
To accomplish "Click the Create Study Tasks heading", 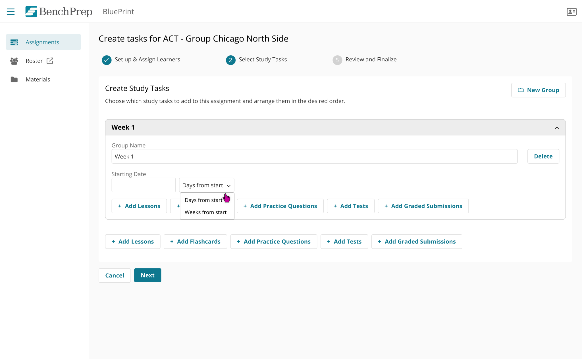I will [x=137, y=88].
